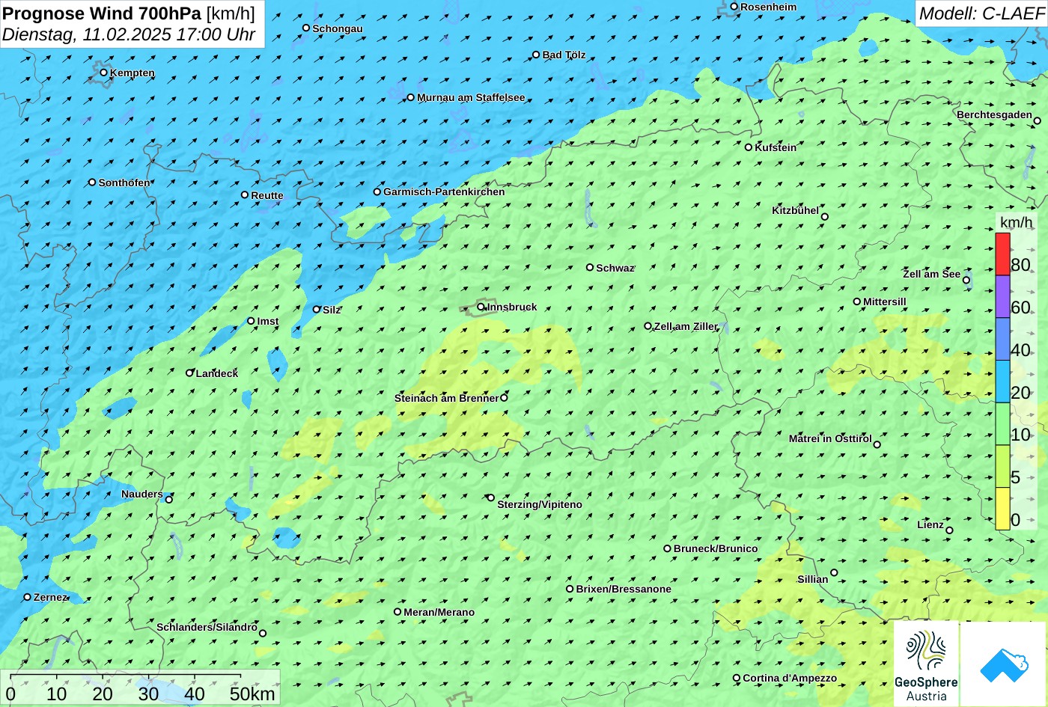Click the Cortina d'Ampezzo marker

pos(737,679)
